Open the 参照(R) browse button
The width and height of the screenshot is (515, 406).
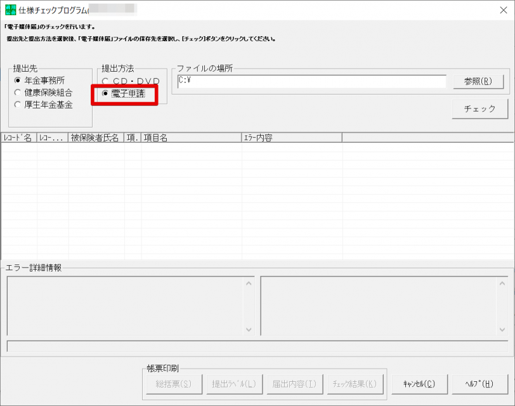[478, 81]
